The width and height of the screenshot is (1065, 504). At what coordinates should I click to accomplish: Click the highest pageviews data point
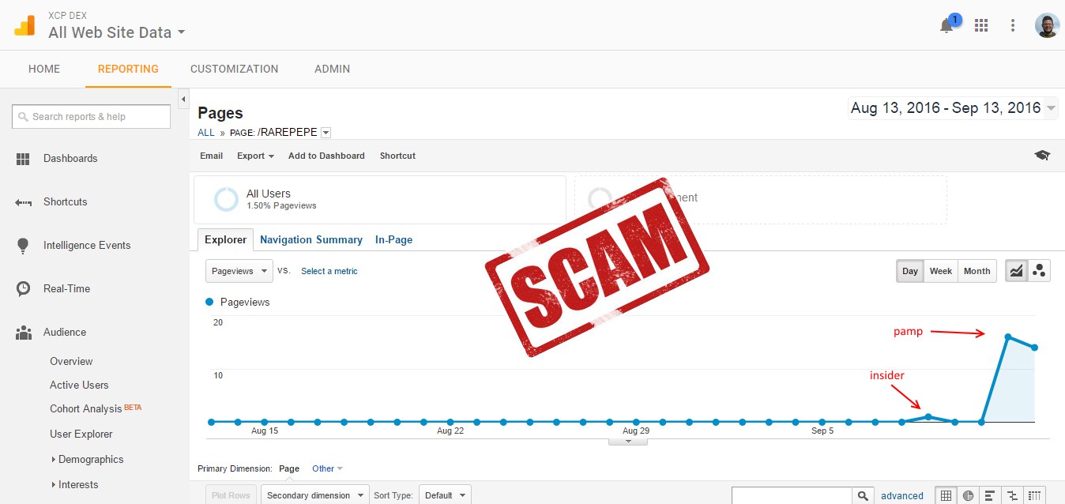1008,337
